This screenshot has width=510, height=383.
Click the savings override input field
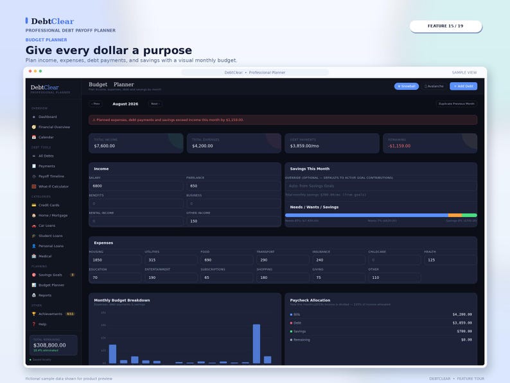point(381,186)
